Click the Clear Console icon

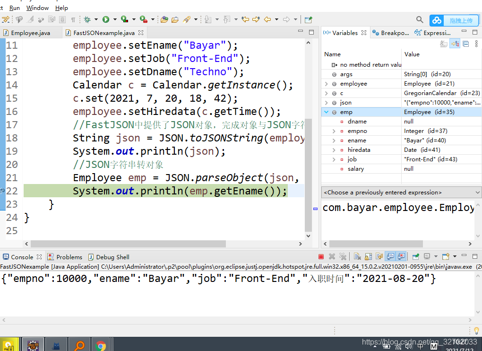[357, 256]
